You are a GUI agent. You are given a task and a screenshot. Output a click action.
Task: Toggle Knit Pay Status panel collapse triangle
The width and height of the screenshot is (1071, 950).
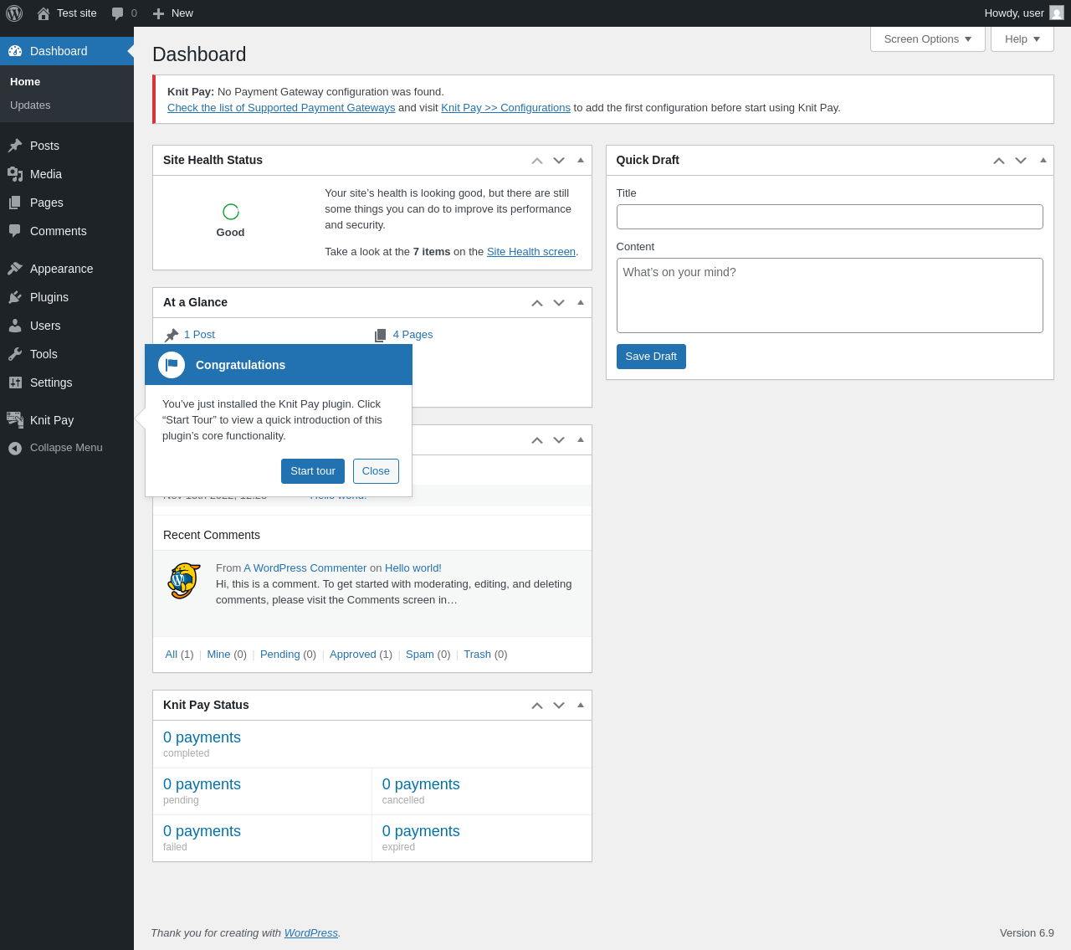pos(581,705)
